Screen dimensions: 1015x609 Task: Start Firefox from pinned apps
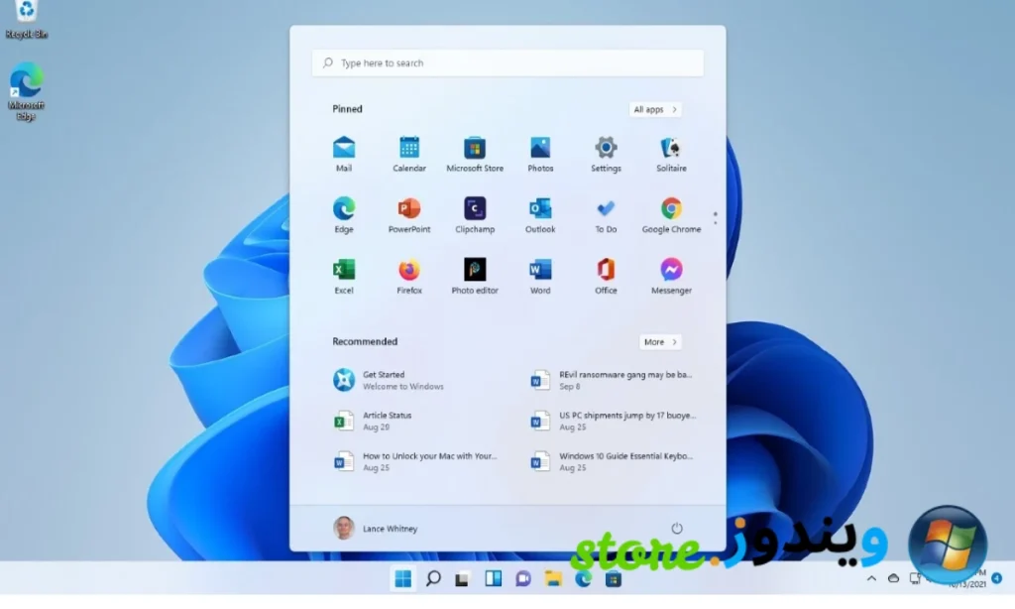[409, 271]
